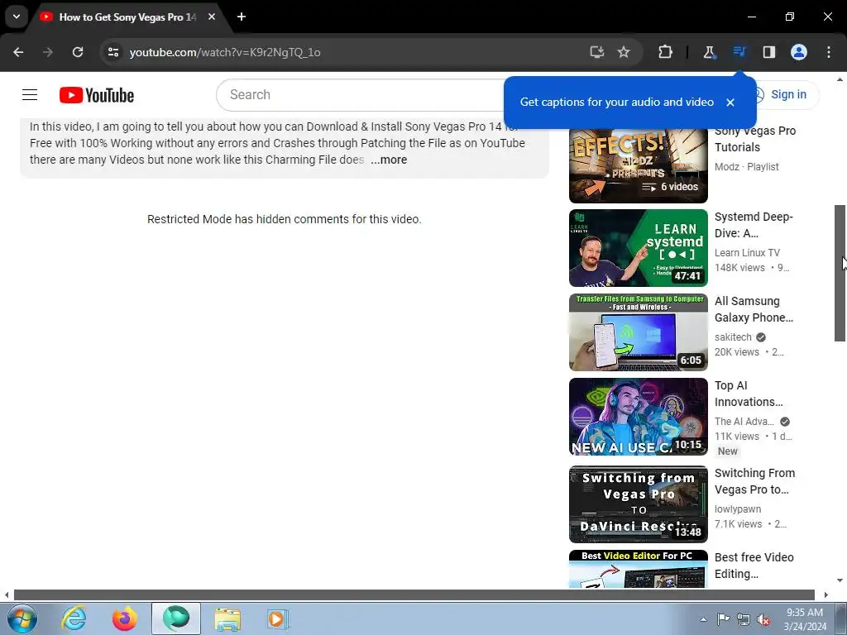Go to YouTube home via logo

point(97,95)
